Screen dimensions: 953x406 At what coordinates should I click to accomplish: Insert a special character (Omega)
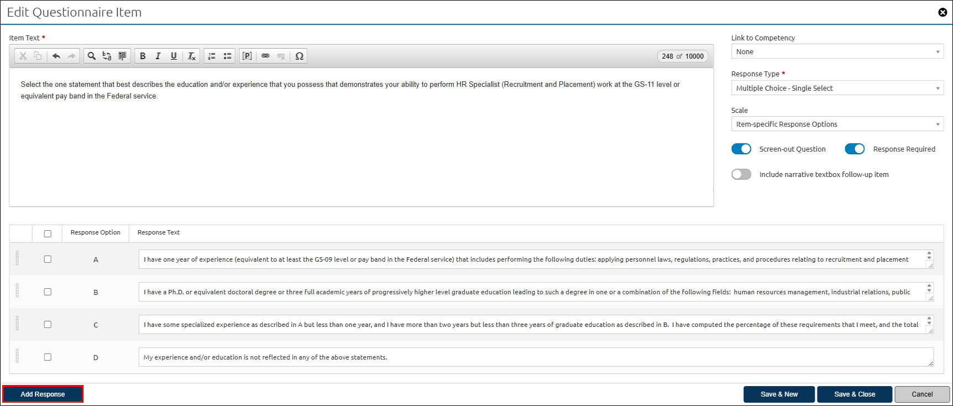(299, 56)
